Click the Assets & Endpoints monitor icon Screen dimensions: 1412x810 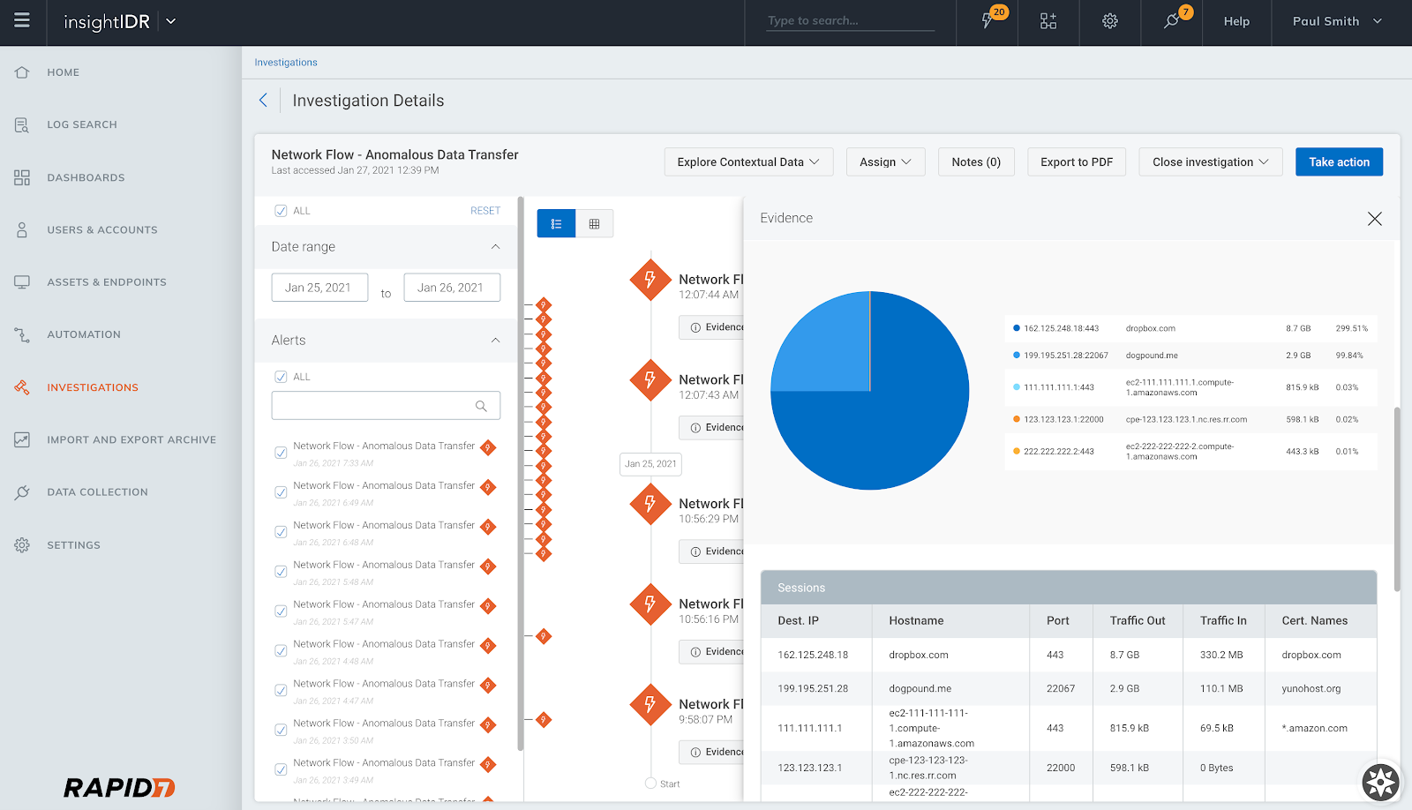click(22, 282)
